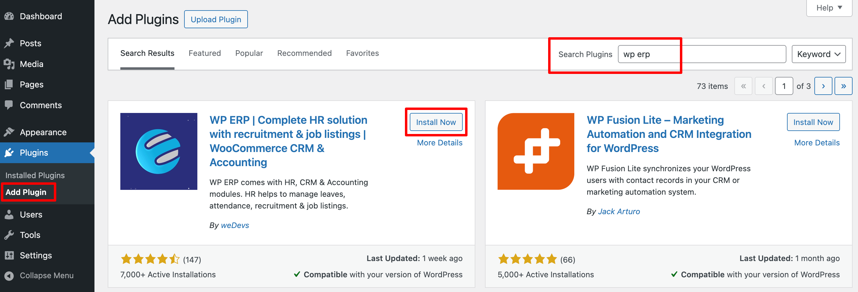Open Installed Plugins submenu item
The height and width of the screenshot is (292, 858).
click(35, 175)
